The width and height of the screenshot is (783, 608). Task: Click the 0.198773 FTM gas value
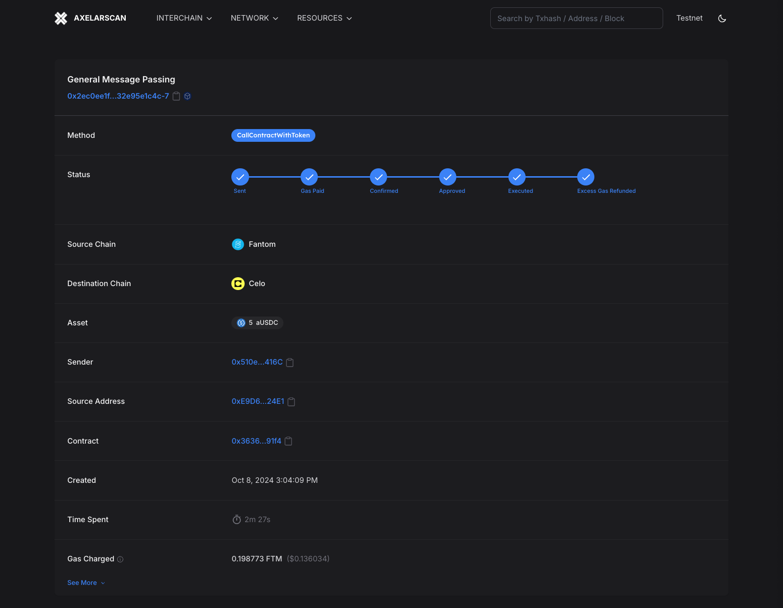257,559
